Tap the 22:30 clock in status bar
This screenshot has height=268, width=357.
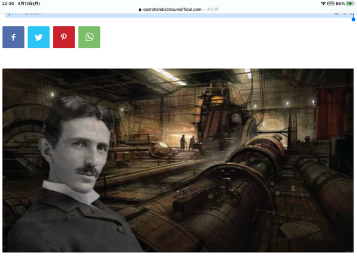(8, 4)
